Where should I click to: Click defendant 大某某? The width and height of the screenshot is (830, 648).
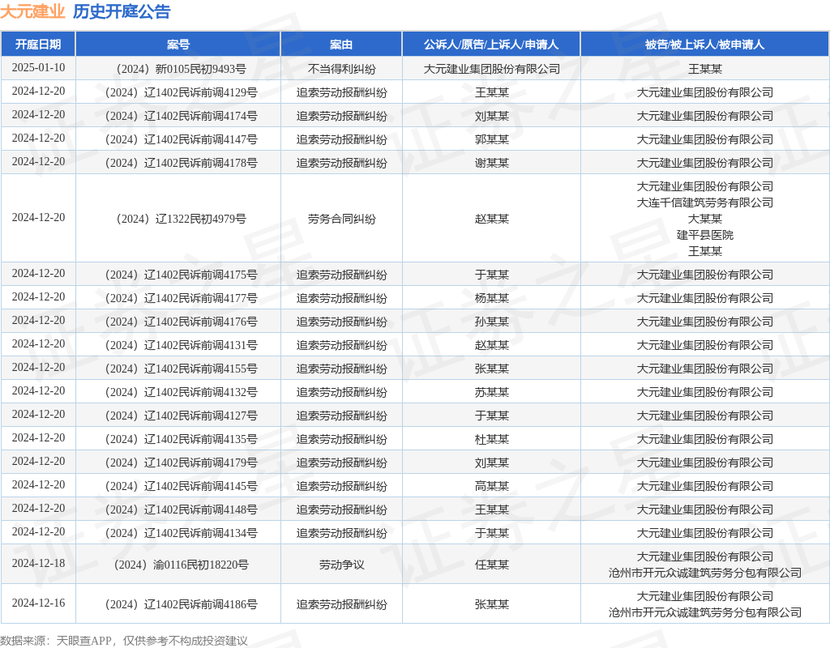click(x=704, y=219)
